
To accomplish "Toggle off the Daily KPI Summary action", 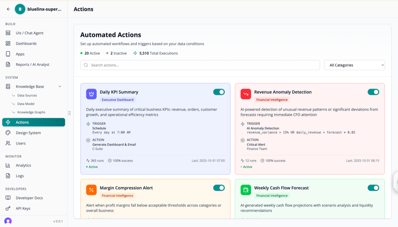I will [219, 92].
